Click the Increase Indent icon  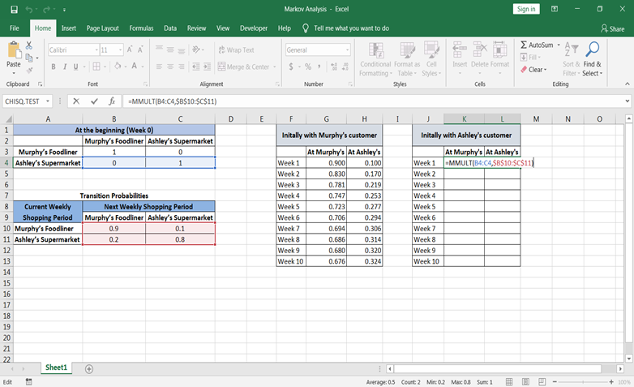(207, 67)
